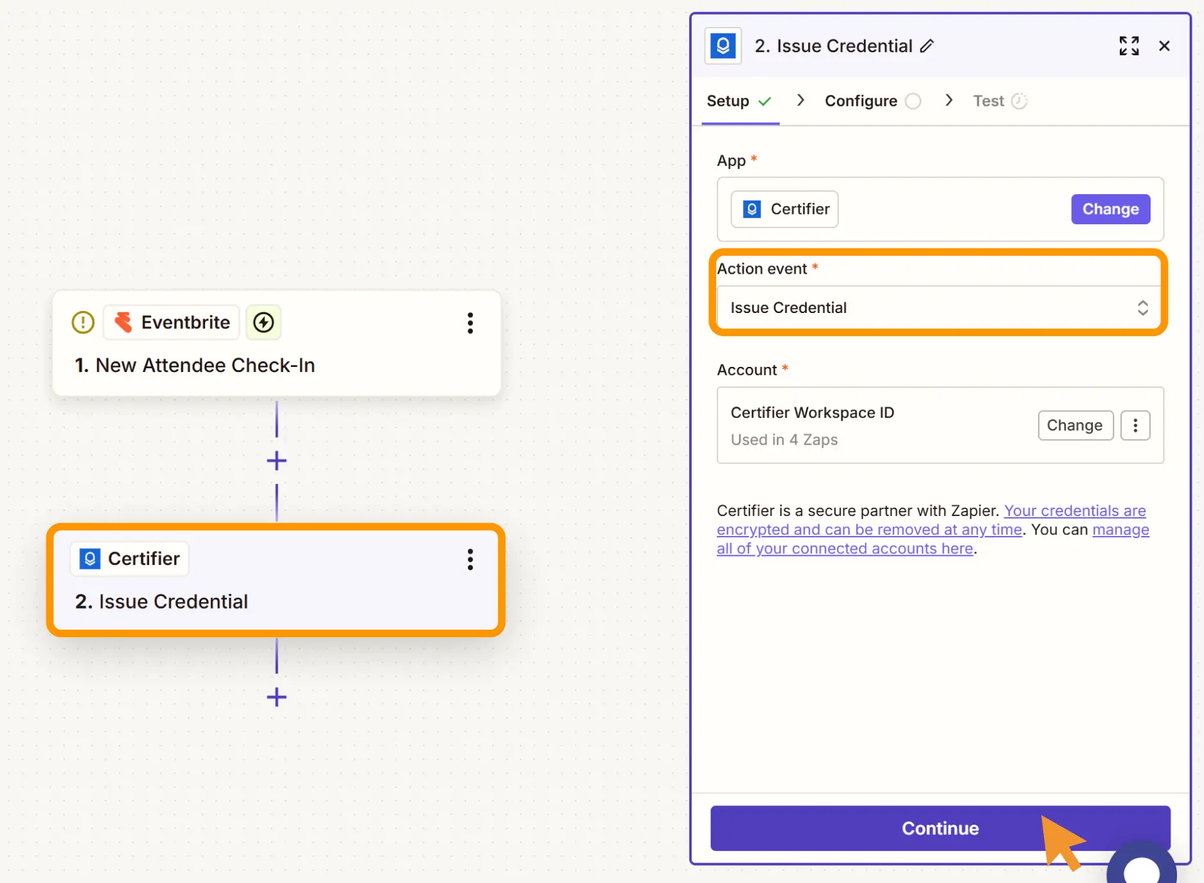
Task: Click the Certifier app chip in App field
Action: (784, 209)
